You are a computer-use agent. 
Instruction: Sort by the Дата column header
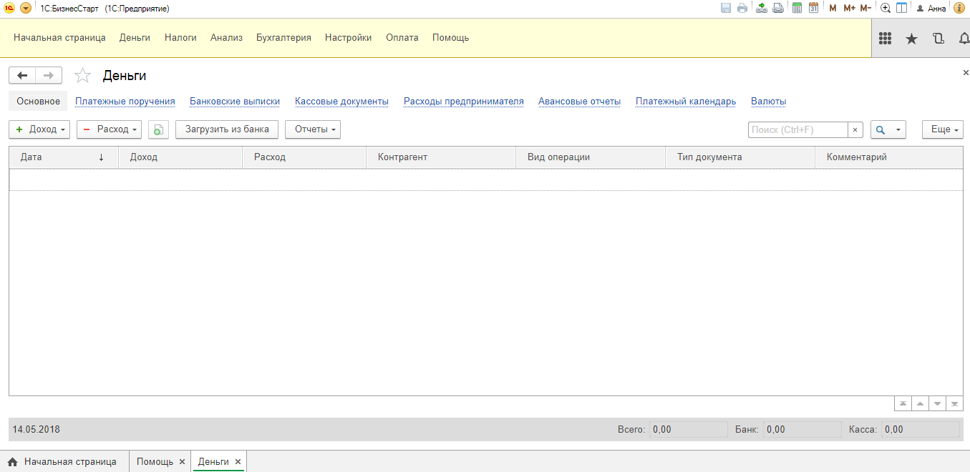pos(64,157)
